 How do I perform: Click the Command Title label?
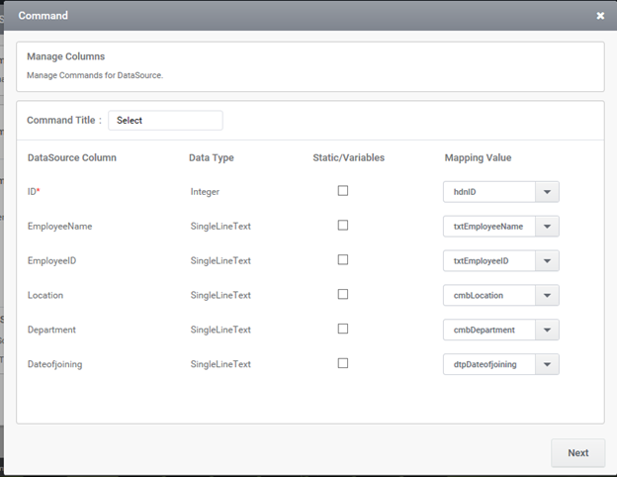[64, 120]
